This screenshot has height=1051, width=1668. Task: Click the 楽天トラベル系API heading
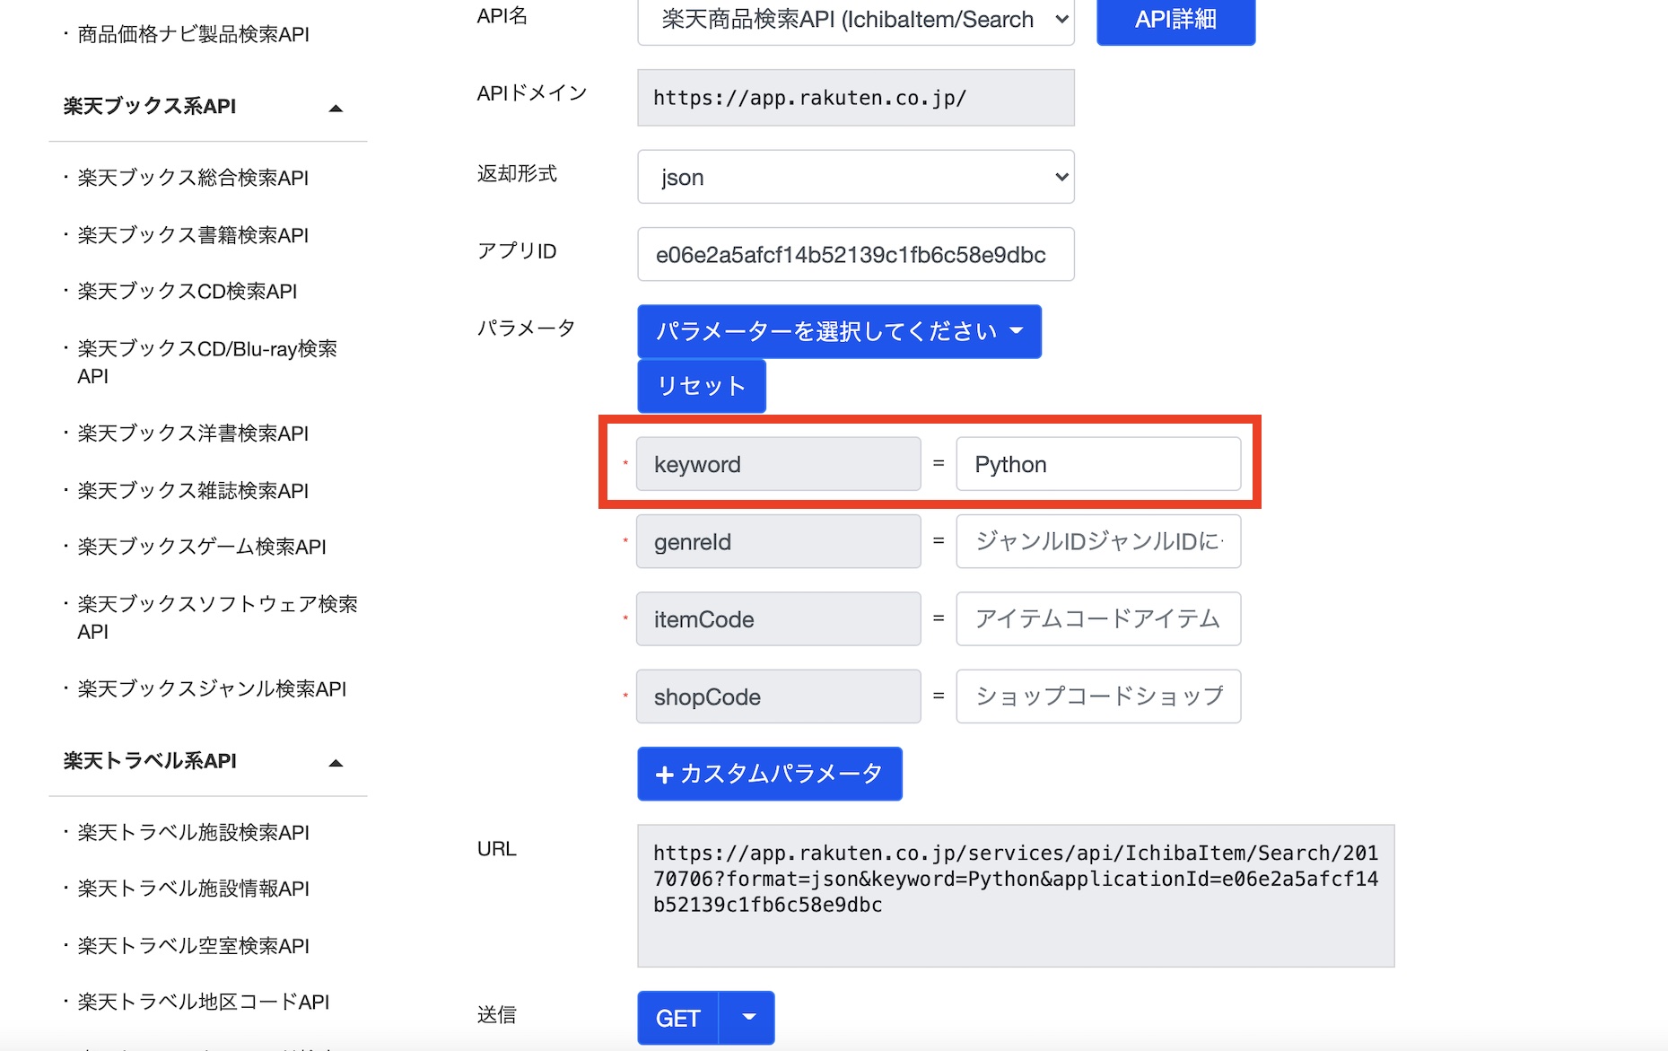(150, 761)
